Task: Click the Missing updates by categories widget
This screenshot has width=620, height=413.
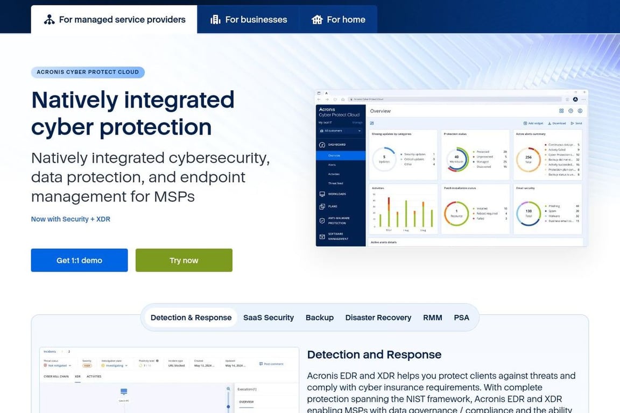Action: [x=403, y=155]
